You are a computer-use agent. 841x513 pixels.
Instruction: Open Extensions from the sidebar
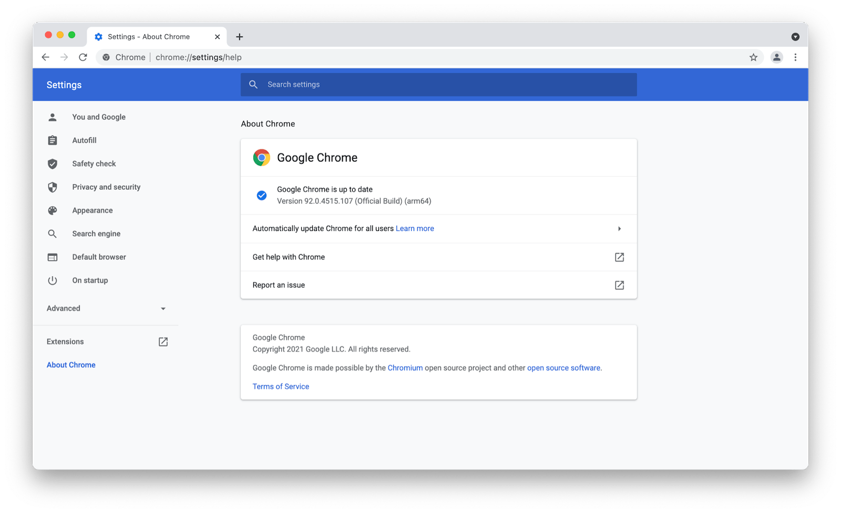[x=65, y=342]
